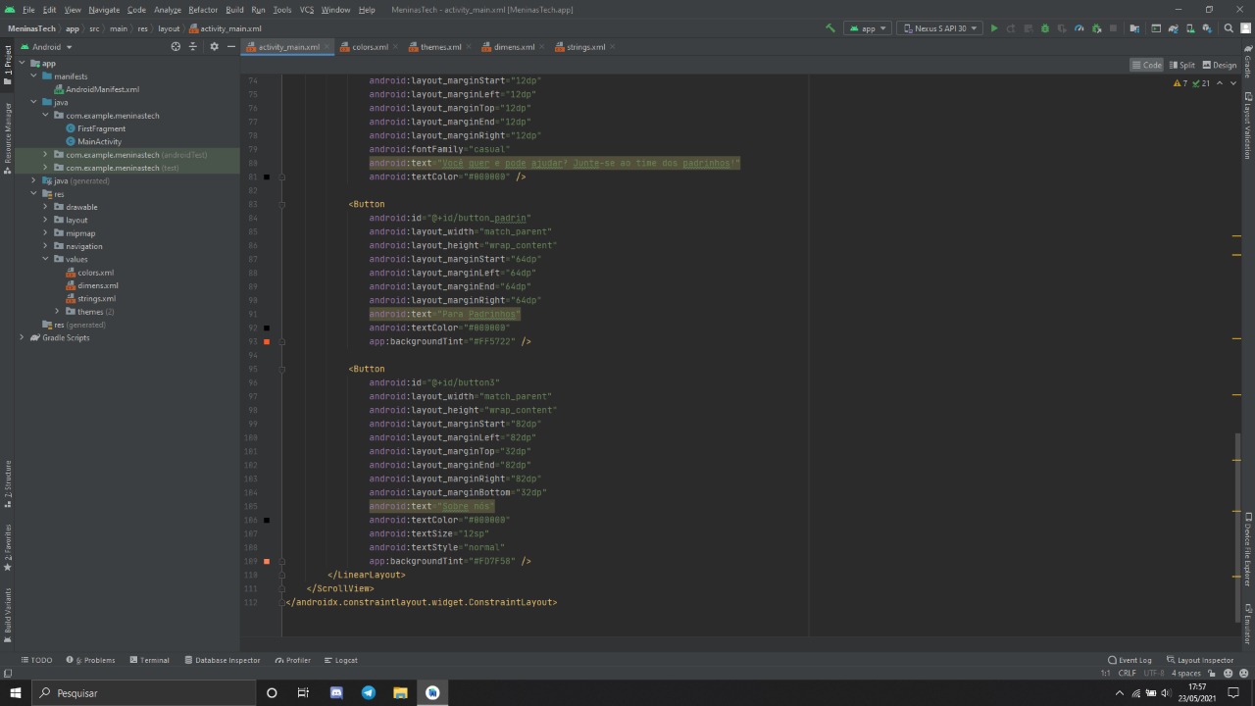Run the app with the green play button
This screenshot has height=706, width=1255.
(993, 28)
